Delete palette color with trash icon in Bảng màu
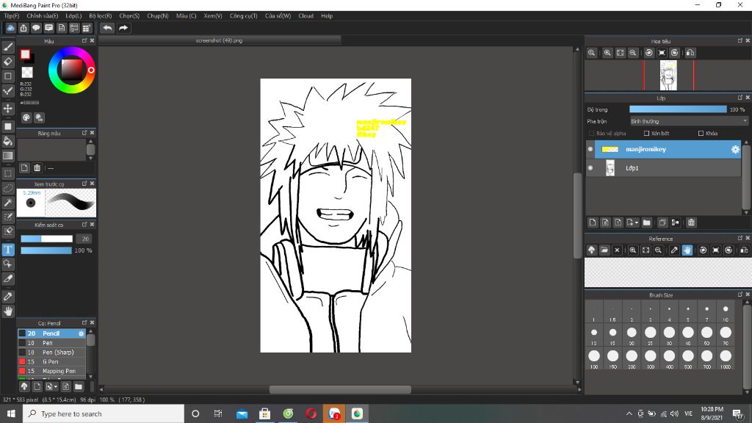The image size is (752, 423). (37, 168)
